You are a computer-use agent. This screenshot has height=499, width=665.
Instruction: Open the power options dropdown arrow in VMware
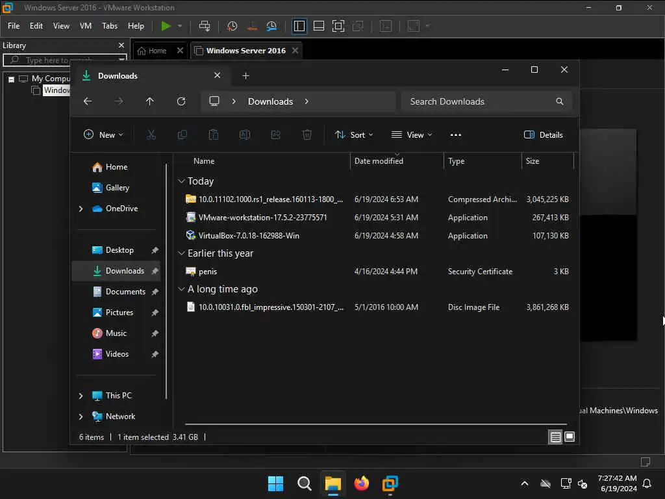(x=180, y=26)
